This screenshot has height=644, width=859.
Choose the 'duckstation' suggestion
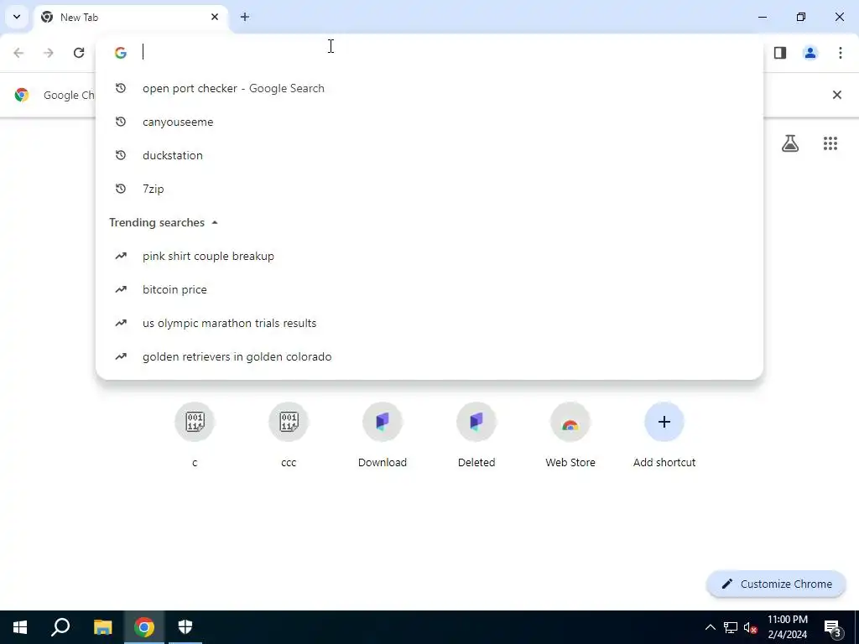pyautogui.click(x=429, y=155)
